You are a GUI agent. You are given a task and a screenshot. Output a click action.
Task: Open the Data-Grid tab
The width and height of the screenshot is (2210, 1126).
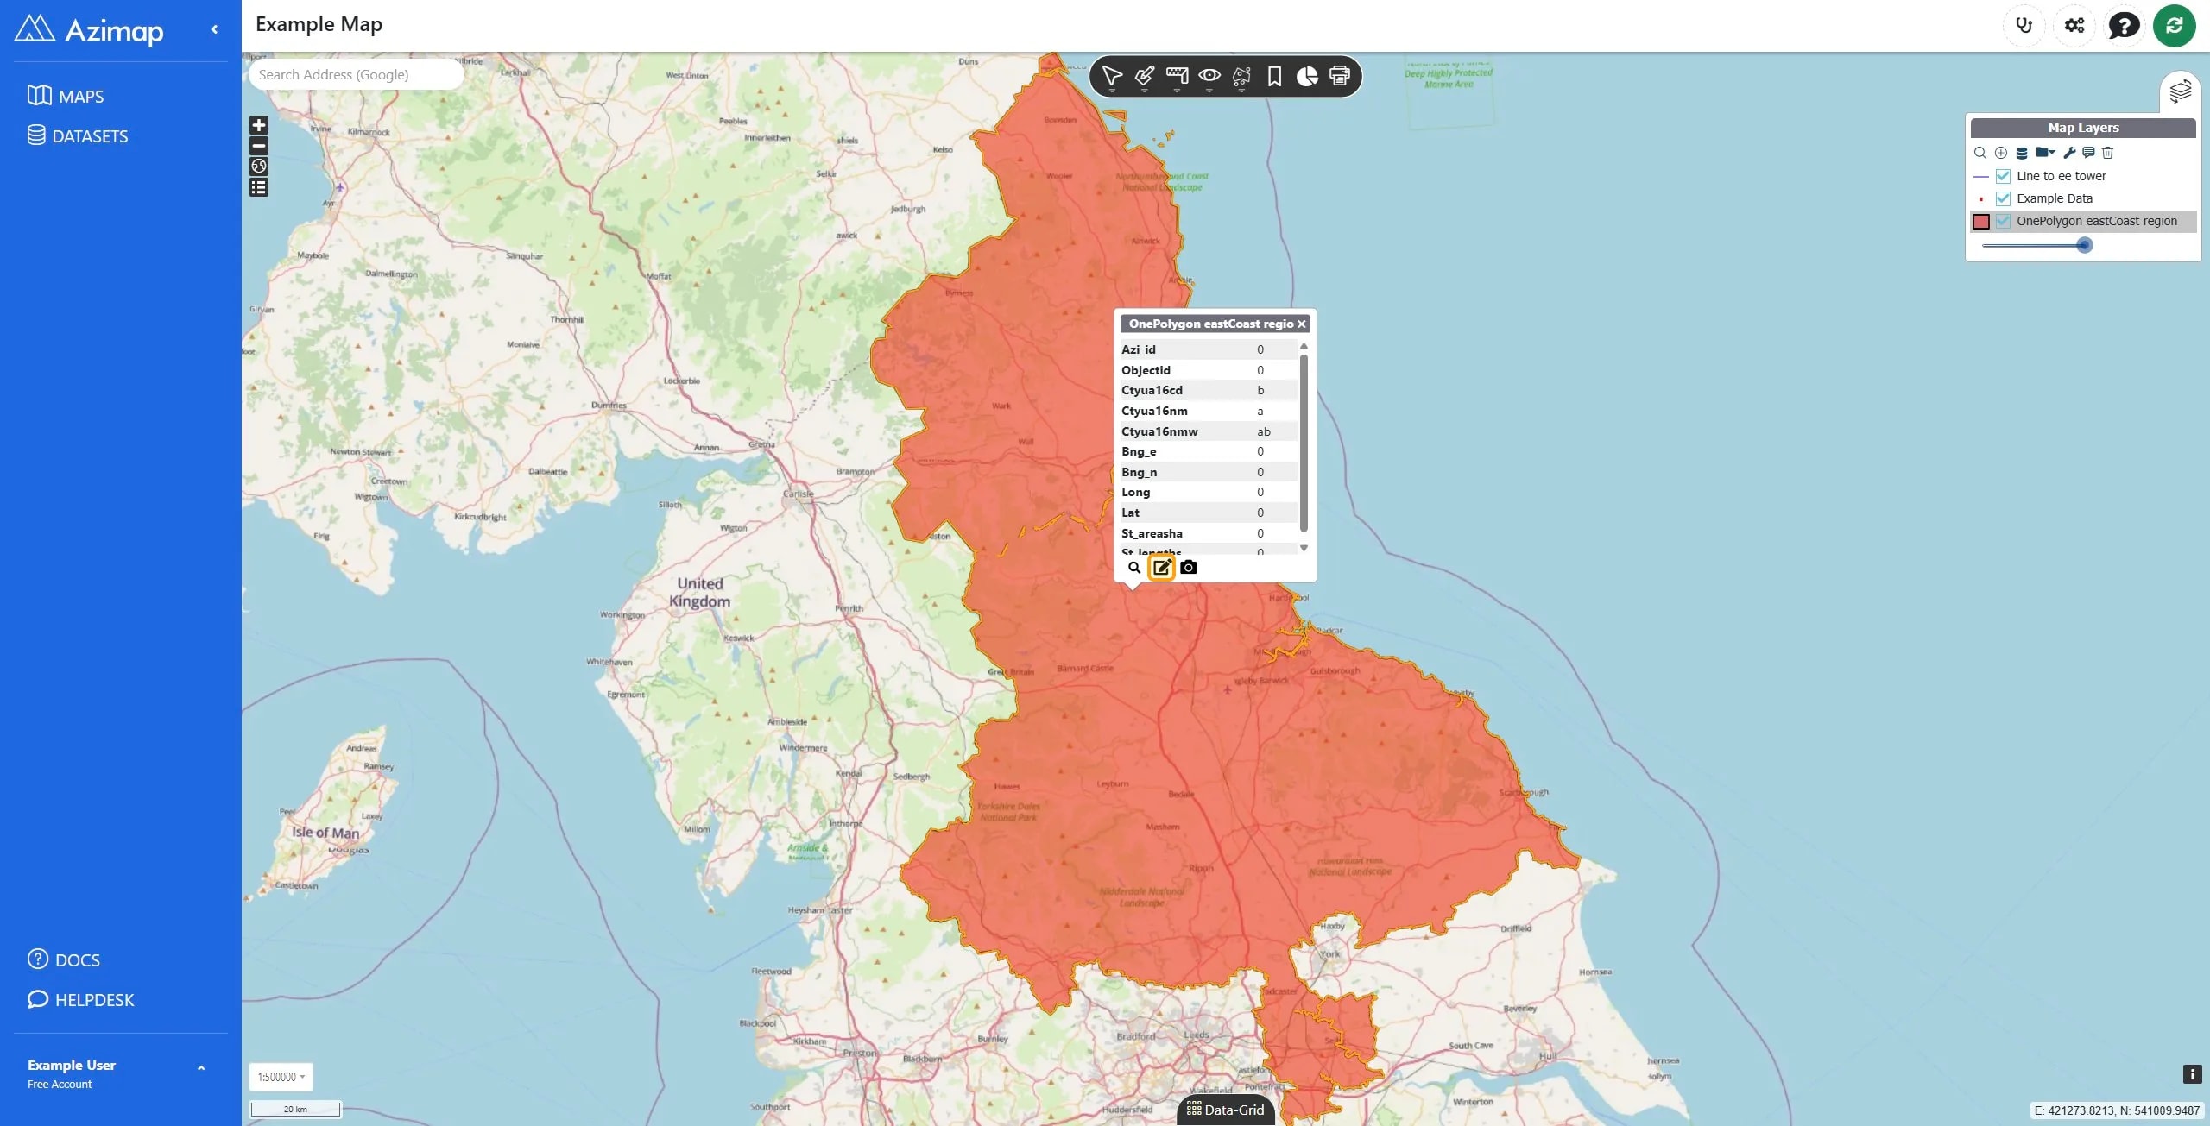pyautogui.click(x=1225, y=1110)
